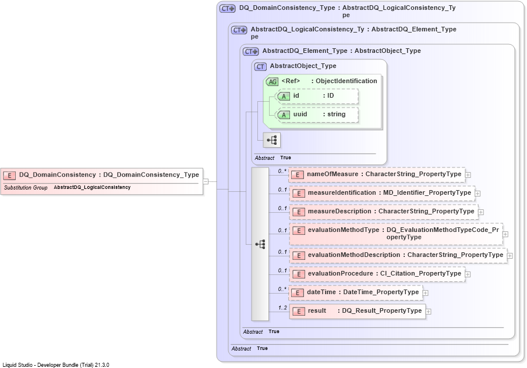Select the result element label
Image resolution: width=527 pixels, height=368 pixels.
[317, 310]
